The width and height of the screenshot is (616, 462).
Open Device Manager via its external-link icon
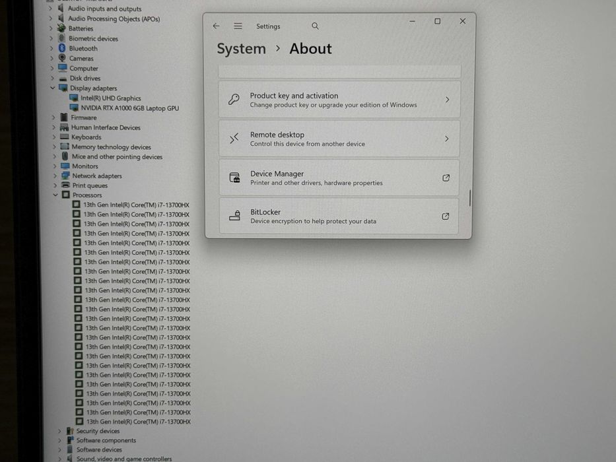[x=446, y=178]
